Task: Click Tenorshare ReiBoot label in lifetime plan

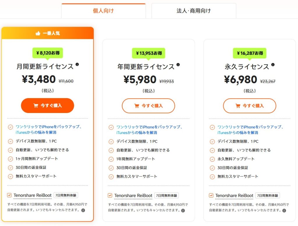Action: 234,195
